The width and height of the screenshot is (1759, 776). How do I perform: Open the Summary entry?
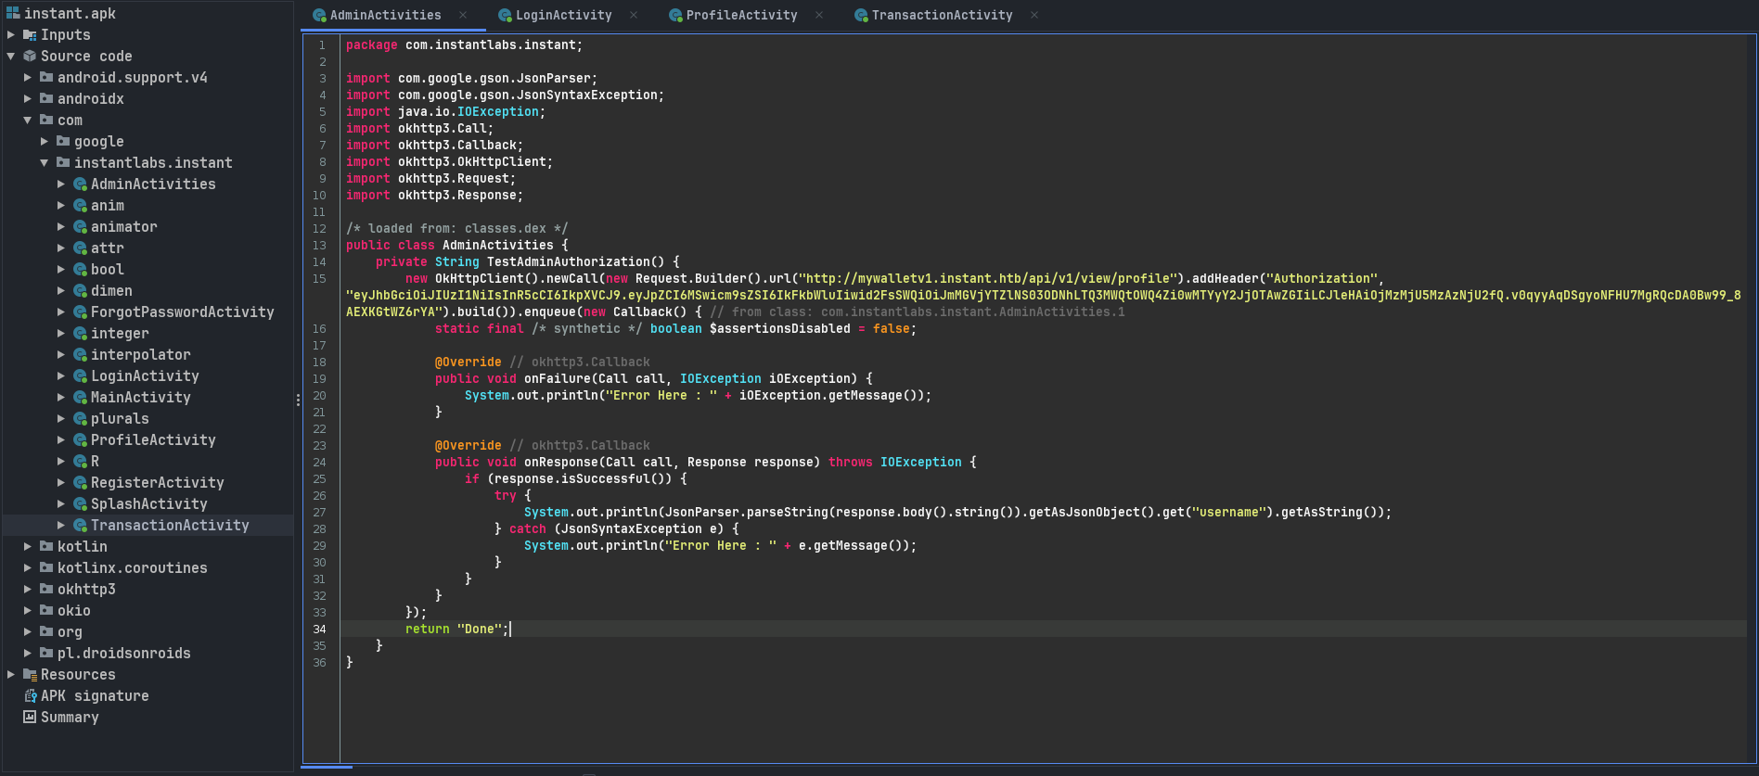70,718
